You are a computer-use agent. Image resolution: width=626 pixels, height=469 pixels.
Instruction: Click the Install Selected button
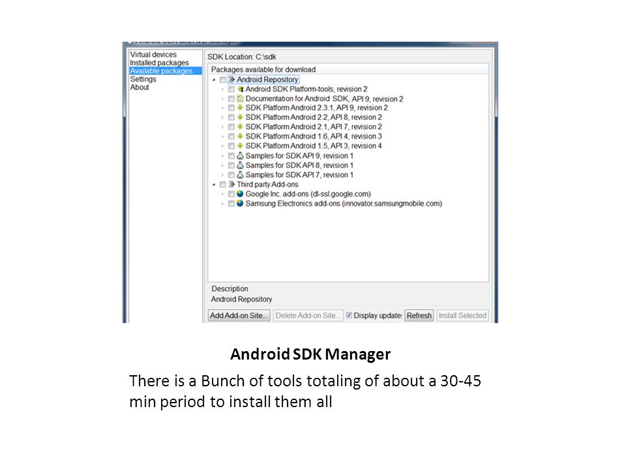pos(462,315)
